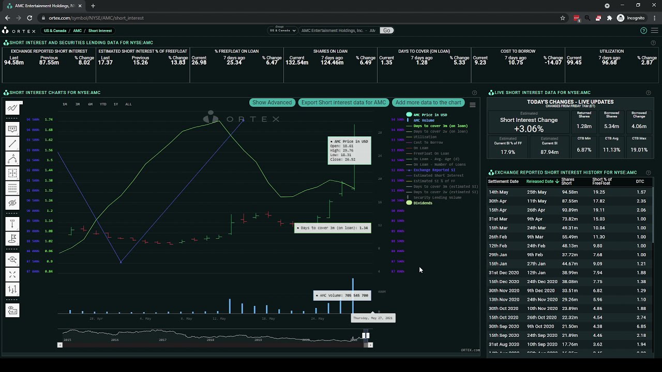The height and width of the screenshot is (372, 662).
Task: Toggle Estimated Short Interest series
Action: pyautogui.click(x=438, y=176)
